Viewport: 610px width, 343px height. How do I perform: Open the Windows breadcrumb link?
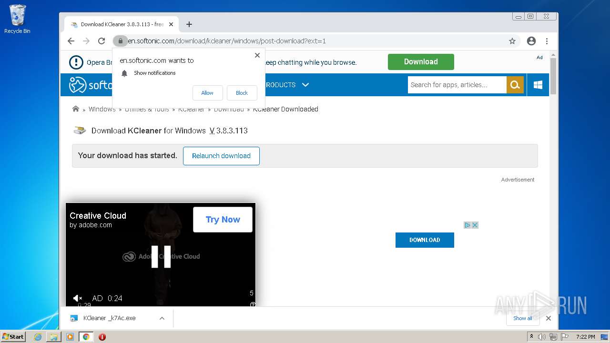point(102,109)
